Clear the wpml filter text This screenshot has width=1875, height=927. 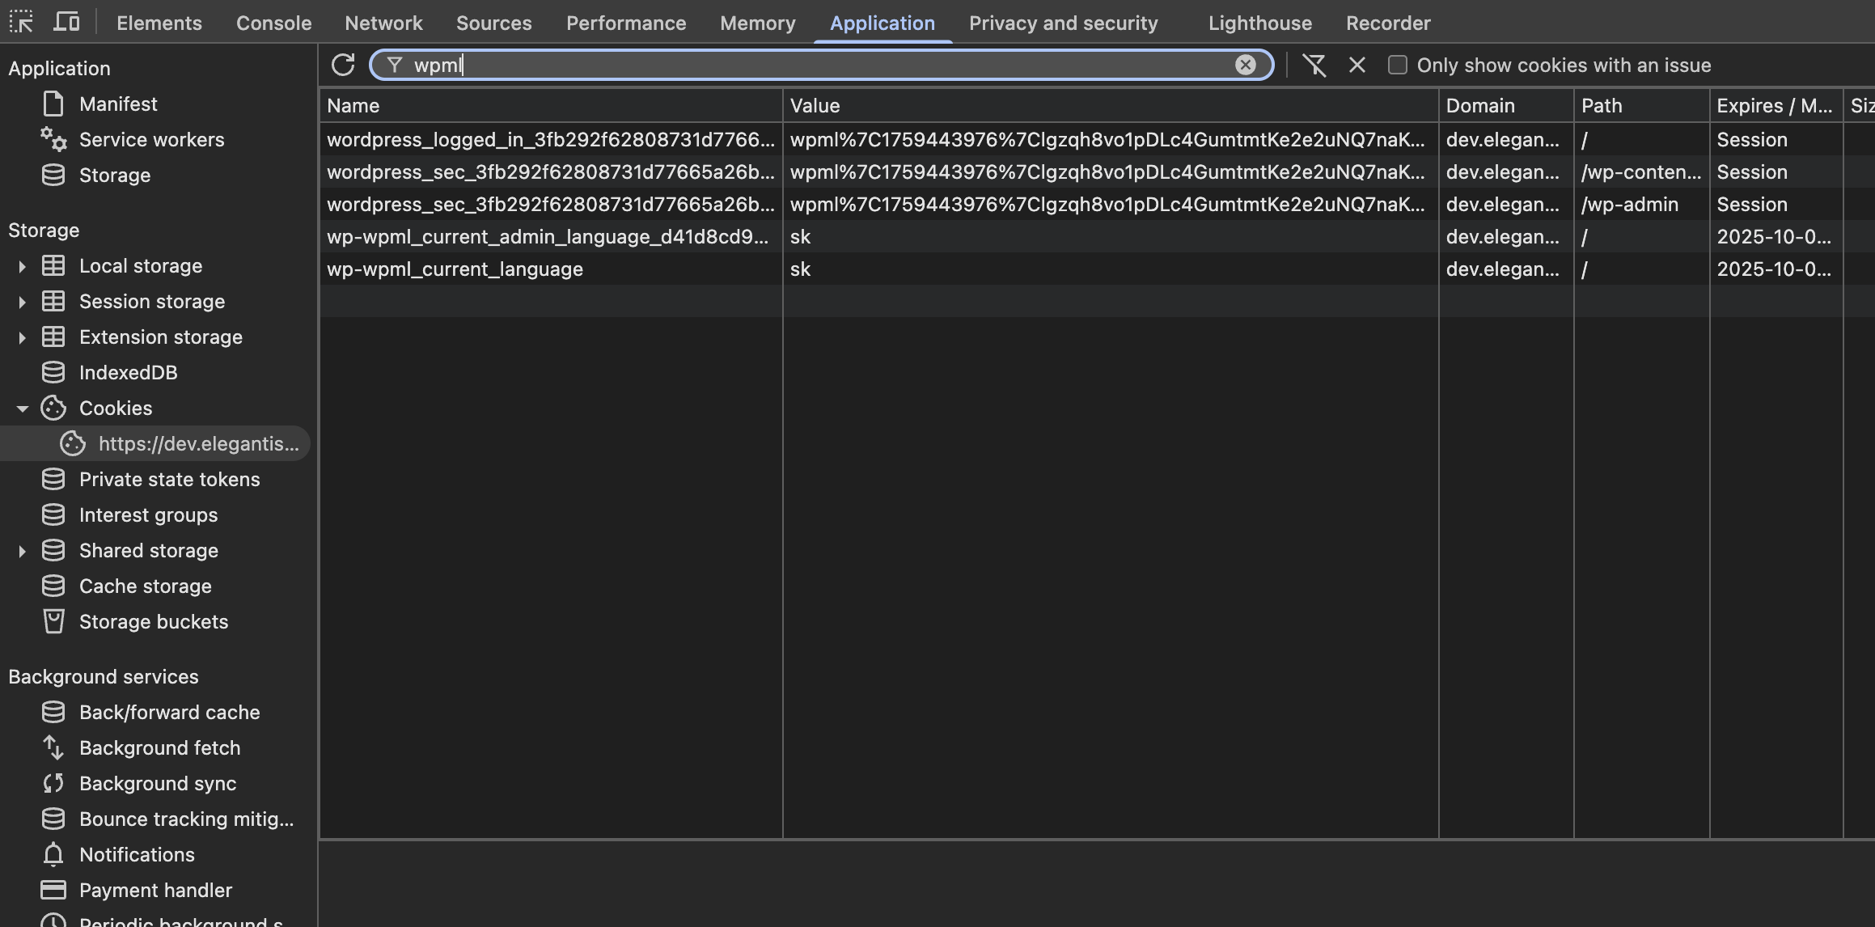click(1245, 65)
